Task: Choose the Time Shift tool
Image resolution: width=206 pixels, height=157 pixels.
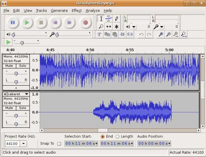Action: pyautogui.click(x=109, y=27)
